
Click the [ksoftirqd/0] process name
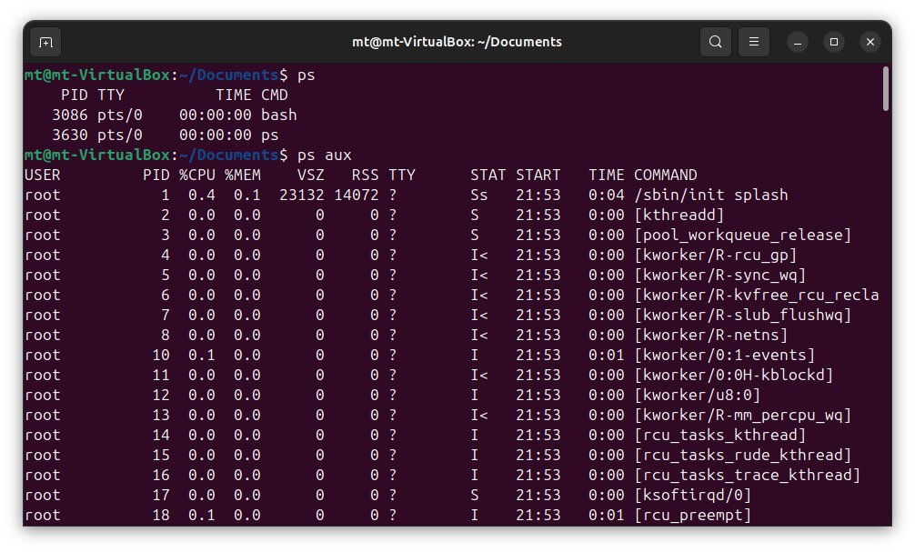pos(692,495)
